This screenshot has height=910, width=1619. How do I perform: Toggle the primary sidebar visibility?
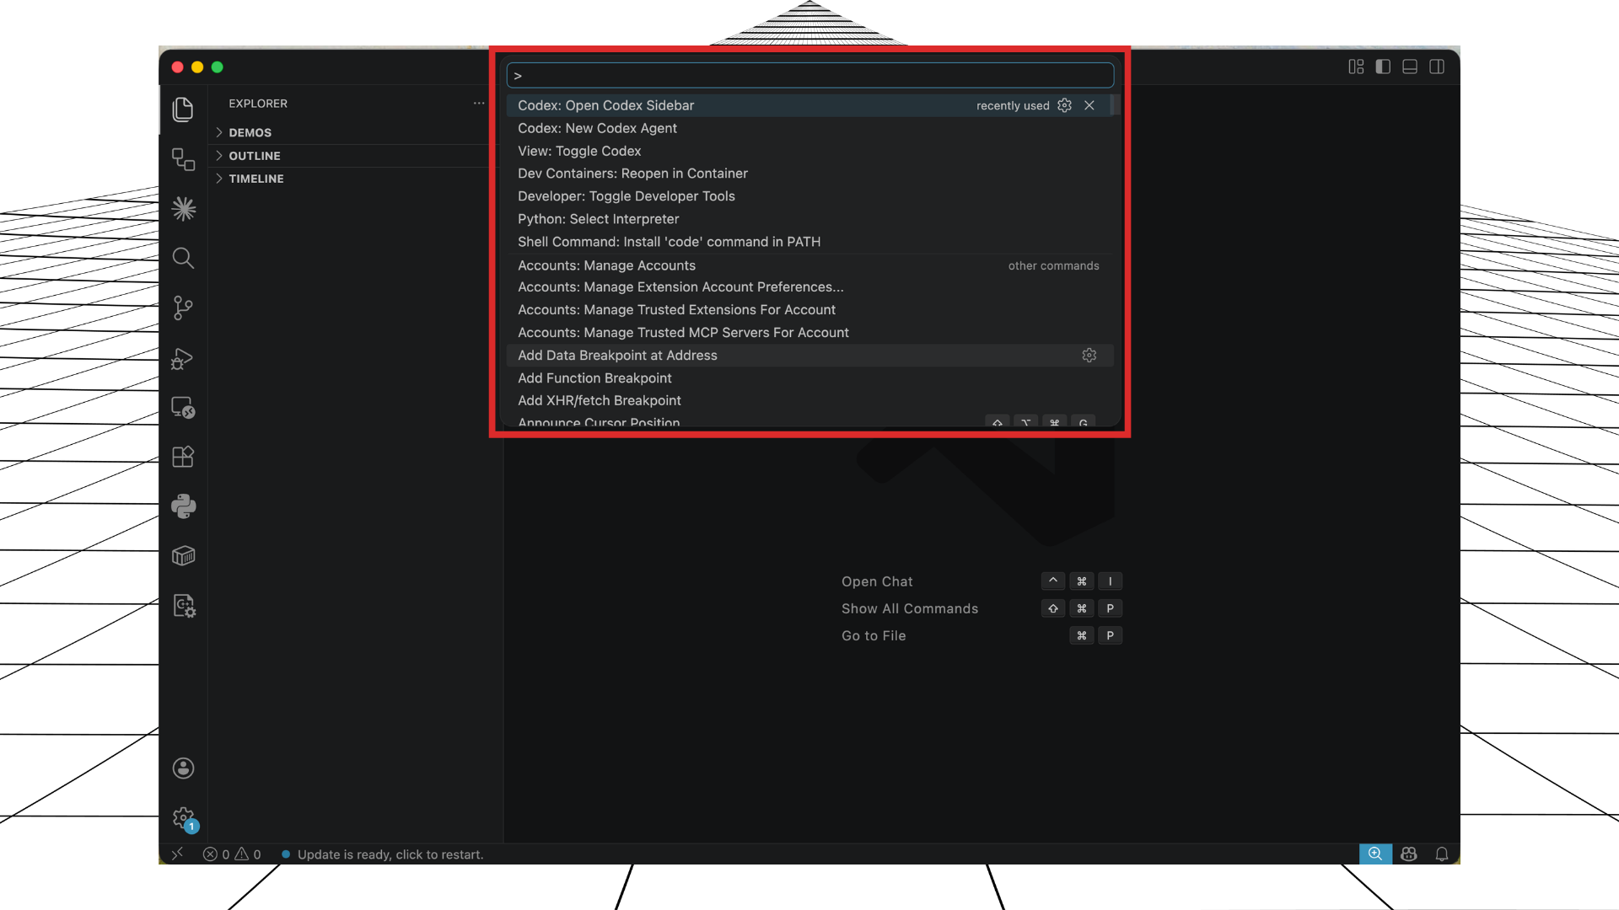pyautogui.click(x=1383, y=67)
